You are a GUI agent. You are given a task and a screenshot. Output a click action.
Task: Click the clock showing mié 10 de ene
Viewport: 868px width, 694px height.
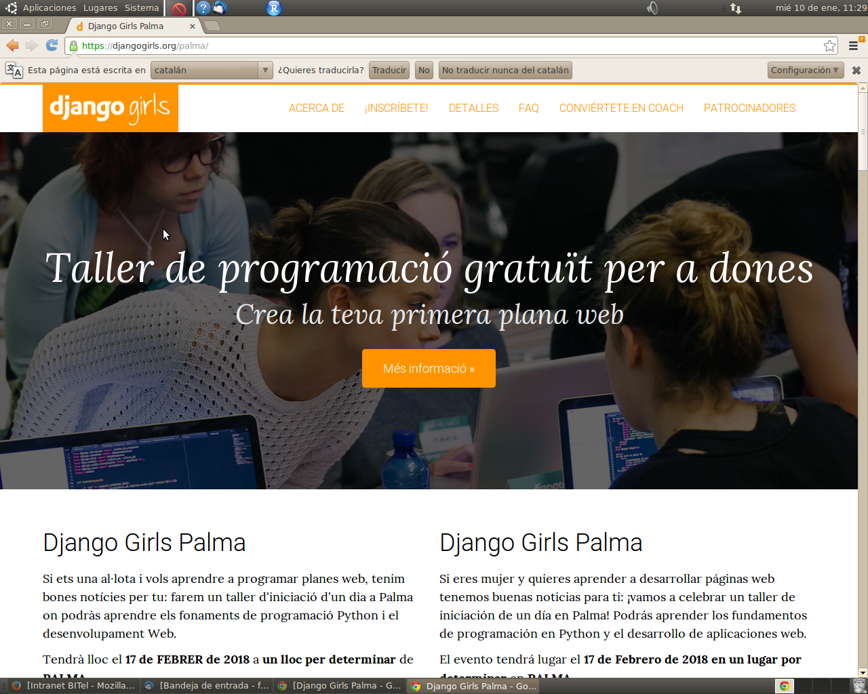(x=821, y=8)
